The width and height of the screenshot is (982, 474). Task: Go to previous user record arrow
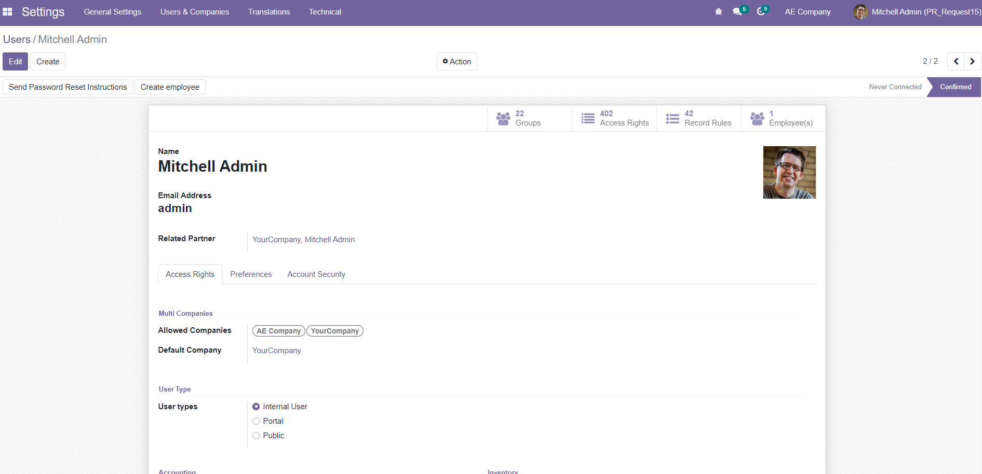point(956,61)
